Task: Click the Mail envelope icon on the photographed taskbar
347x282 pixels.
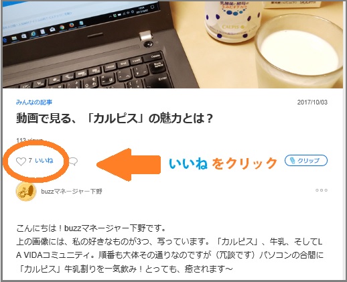Action: pyautogui.click(x=52, y=29)
